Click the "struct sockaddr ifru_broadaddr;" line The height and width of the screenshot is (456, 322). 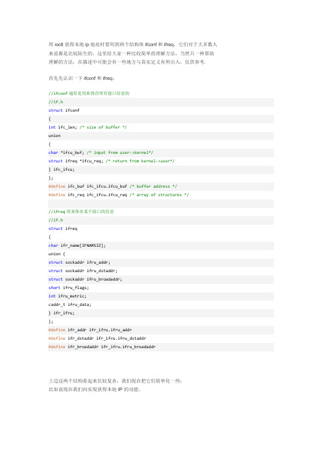click(85, 279)
